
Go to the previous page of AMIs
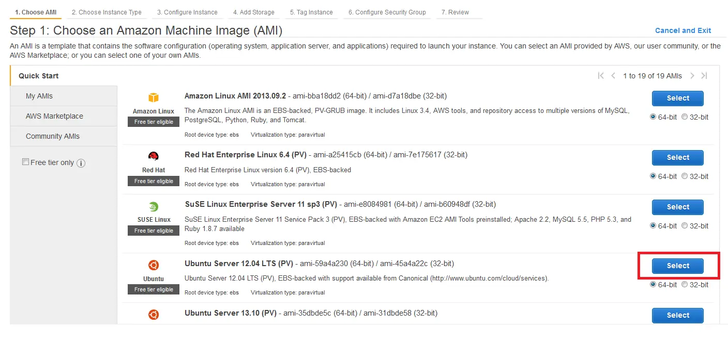point(613,76)
